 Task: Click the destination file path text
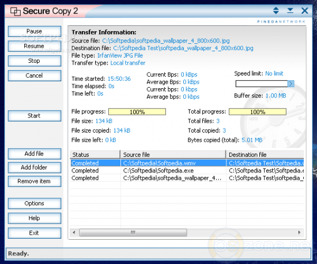[x=183, y=48]
